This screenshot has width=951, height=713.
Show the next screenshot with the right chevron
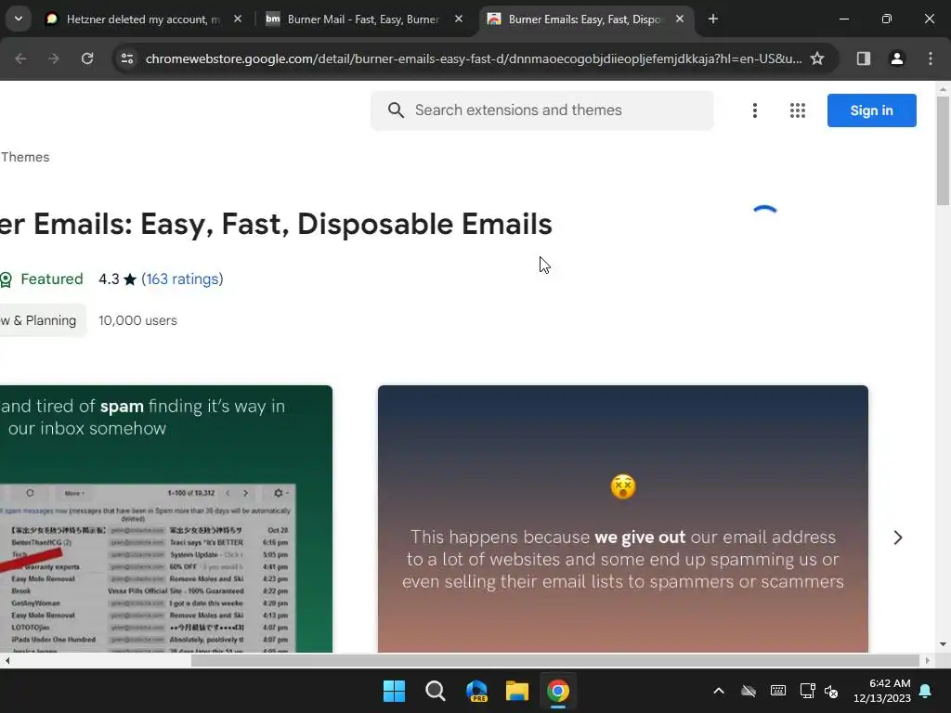tap(898, 538)
